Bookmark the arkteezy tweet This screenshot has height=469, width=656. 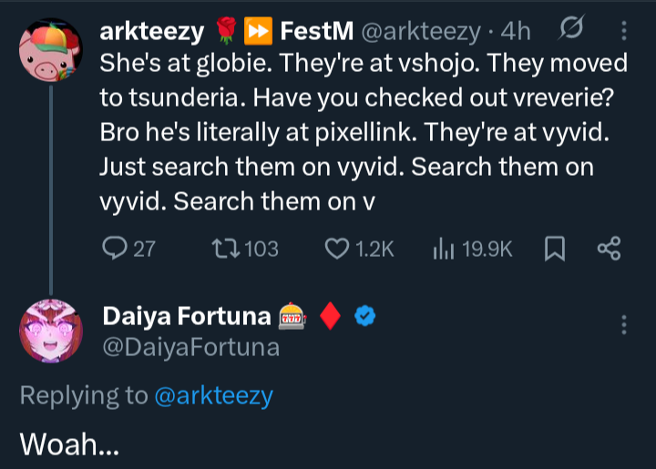tap(554, 248)
